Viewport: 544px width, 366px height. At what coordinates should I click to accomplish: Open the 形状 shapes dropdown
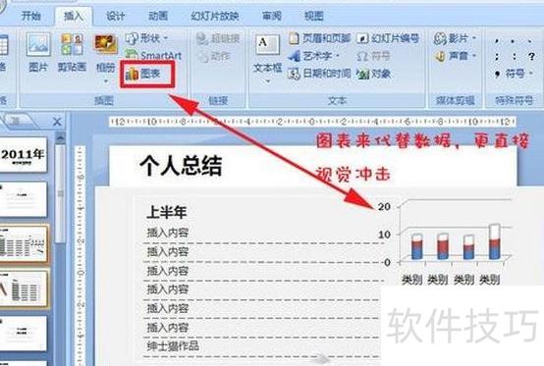[x=146, y=38]
